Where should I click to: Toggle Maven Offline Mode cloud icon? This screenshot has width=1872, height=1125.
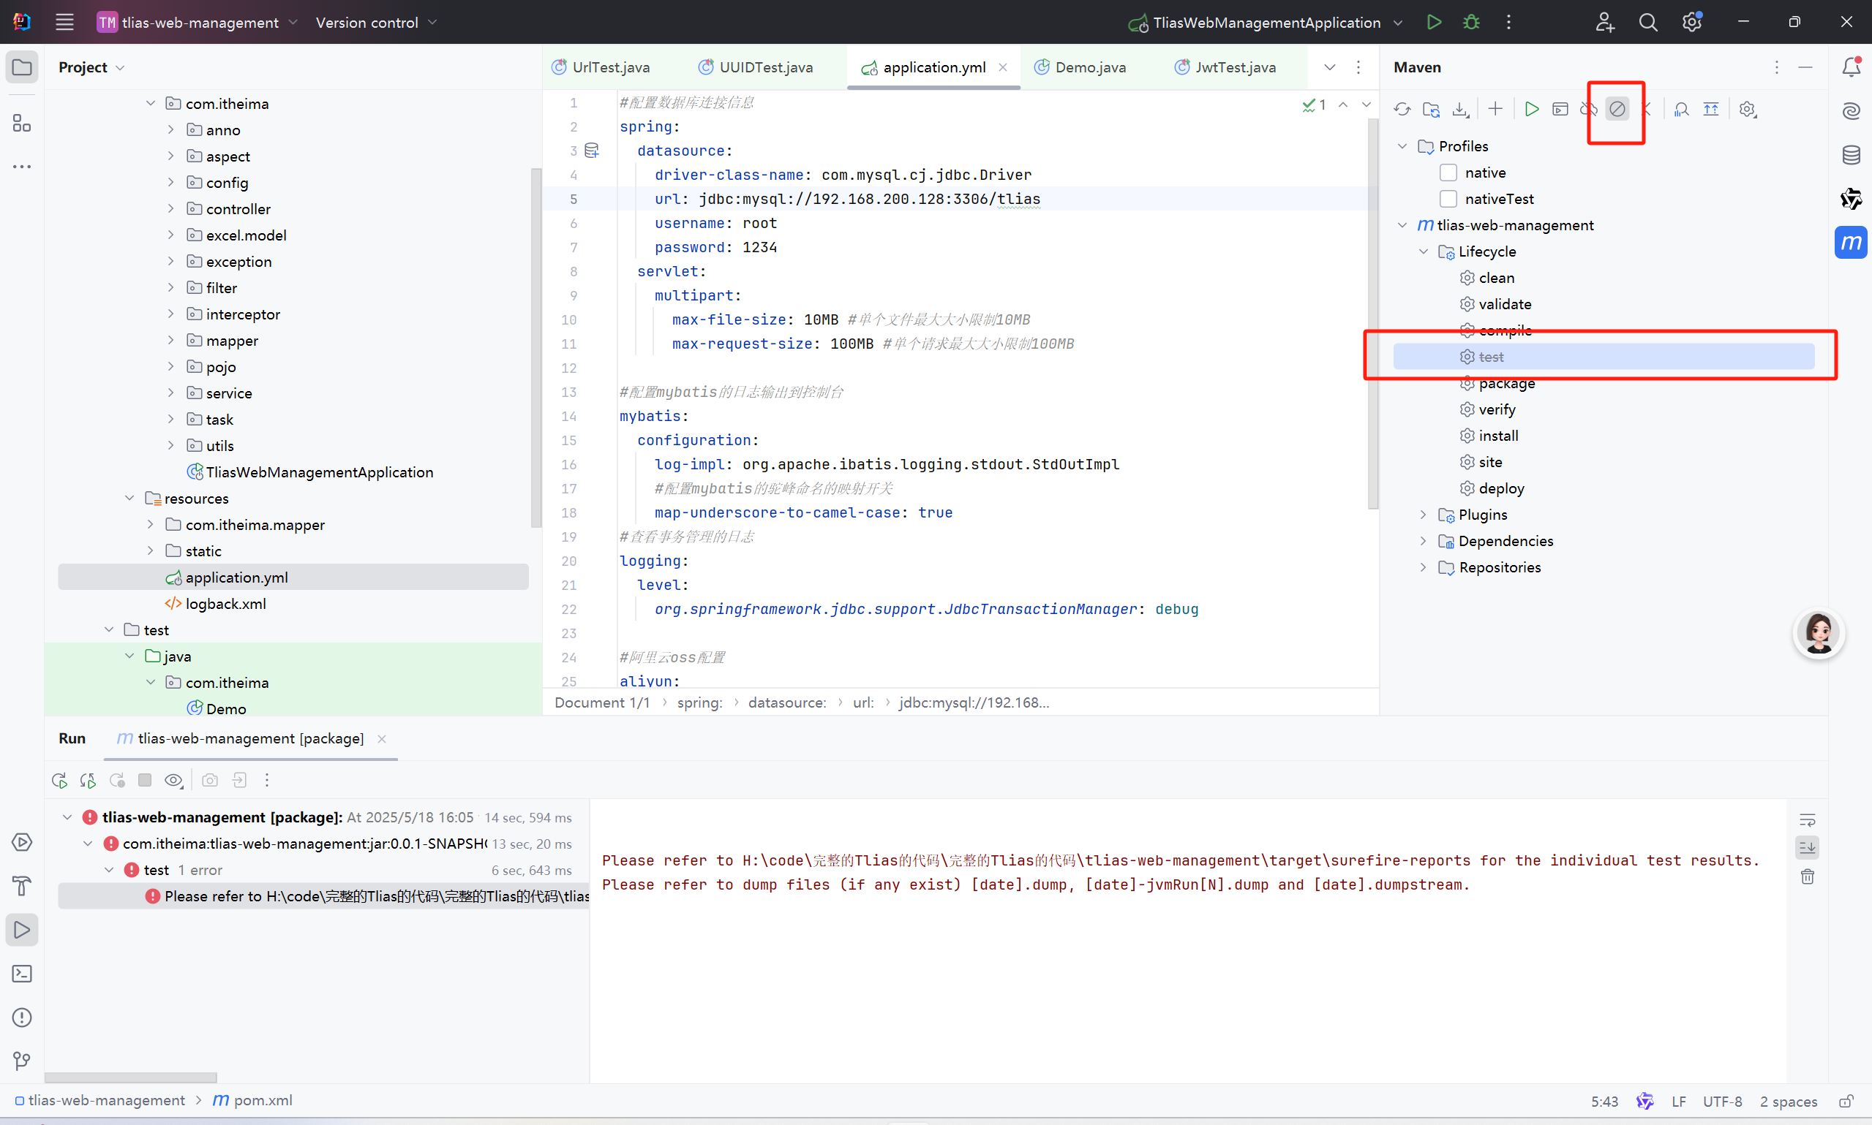[1587, 109]
